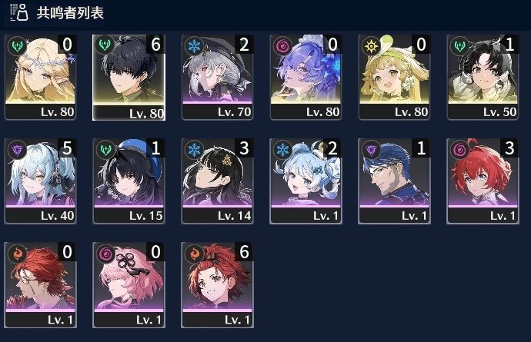The width and height of the screenshot is (531, 342).
Task: Open the grey-haired hat character Lv. 70
Action: click(217, 77)
